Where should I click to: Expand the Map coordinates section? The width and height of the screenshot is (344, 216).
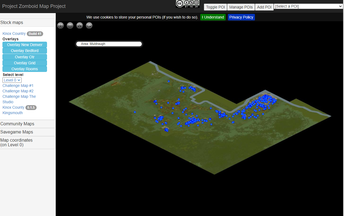(28, 142)
